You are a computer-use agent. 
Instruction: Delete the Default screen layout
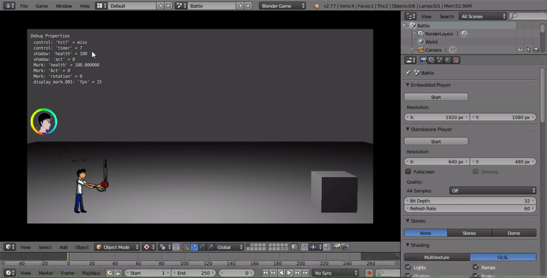(168, 5)
